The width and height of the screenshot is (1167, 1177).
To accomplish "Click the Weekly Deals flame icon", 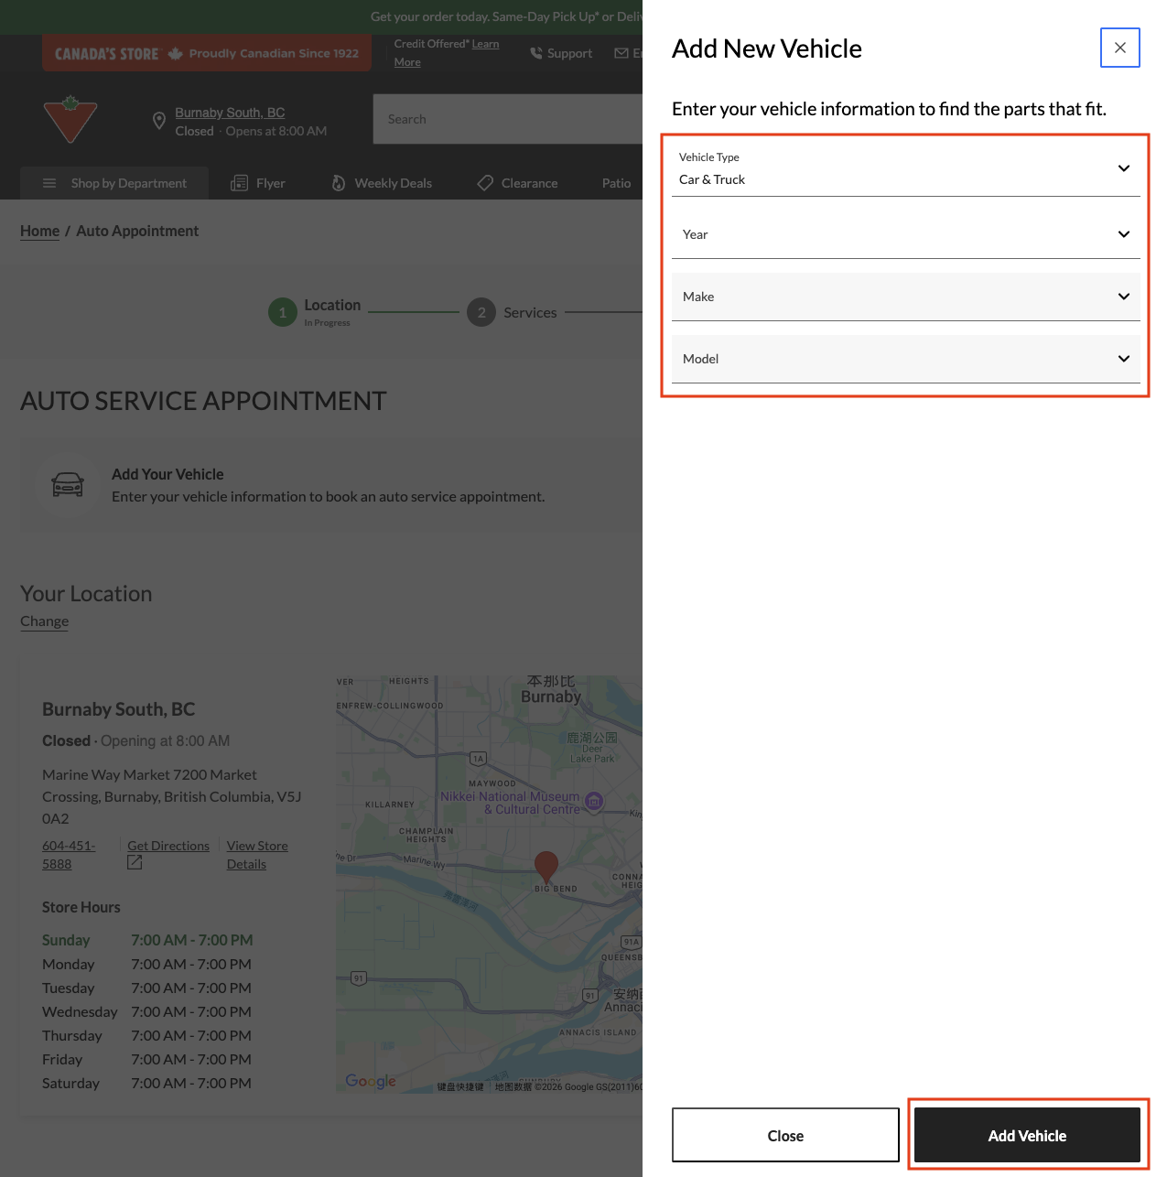I will (338, 183).
